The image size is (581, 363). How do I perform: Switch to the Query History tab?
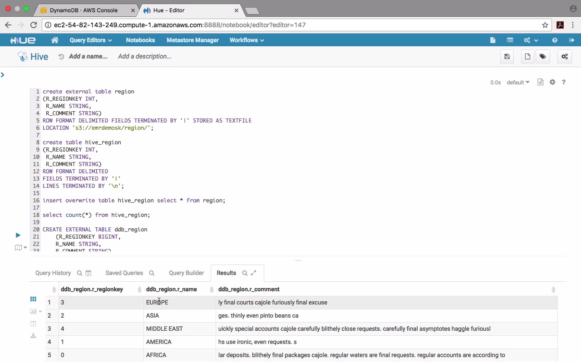(53, 273)
